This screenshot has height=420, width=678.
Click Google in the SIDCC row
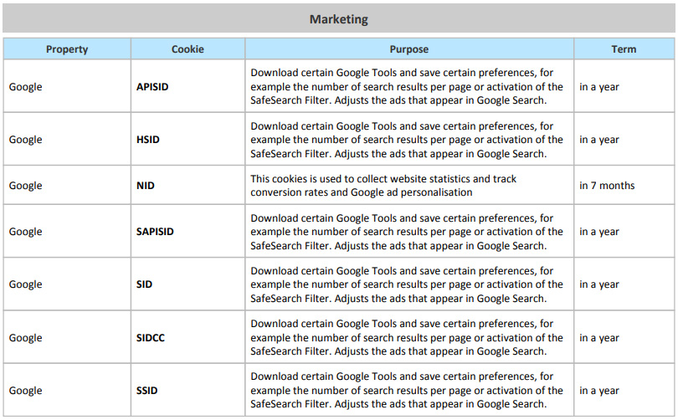click(25, 338)
